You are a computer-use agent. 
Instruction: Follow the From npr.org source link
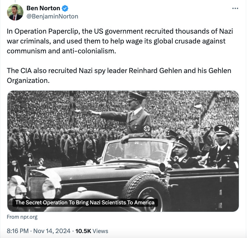pyautogui.click(x=22, y=217)
